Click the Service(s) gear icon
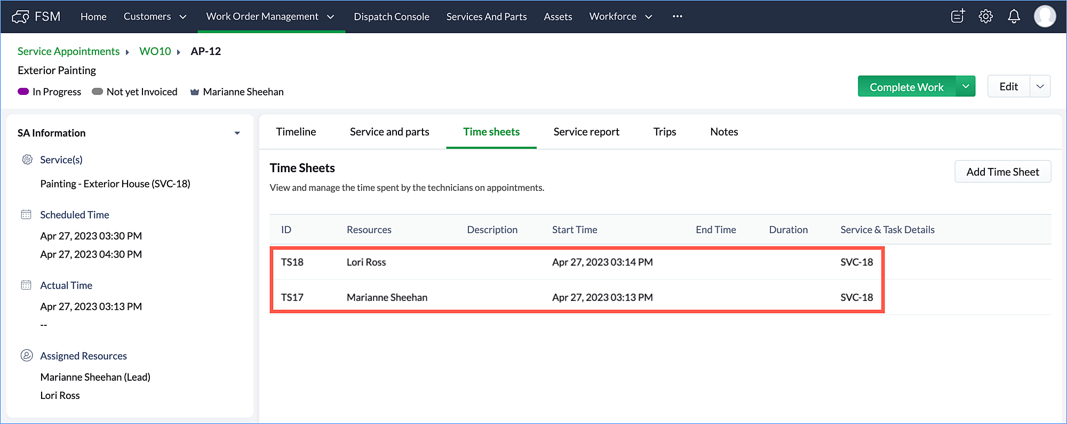Image resolution: width=1067 pixels, height=424 pixels. 27,159
